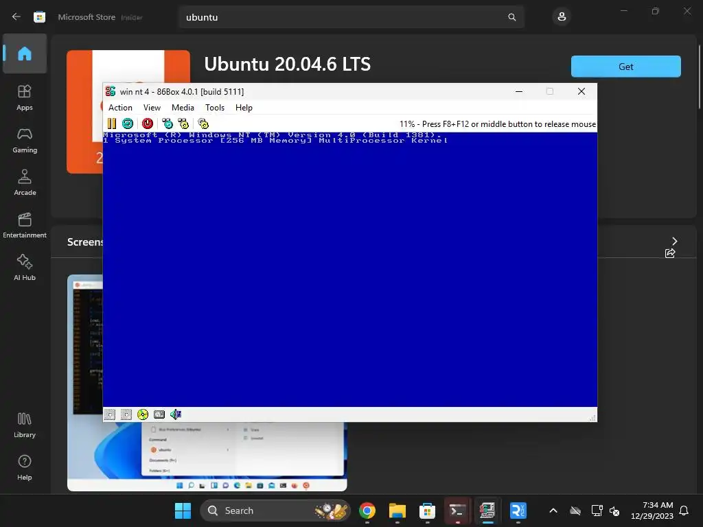Click the red ACPI power shutdown icon
Viewport: 703px width, 527px height.
click(148, 124)
